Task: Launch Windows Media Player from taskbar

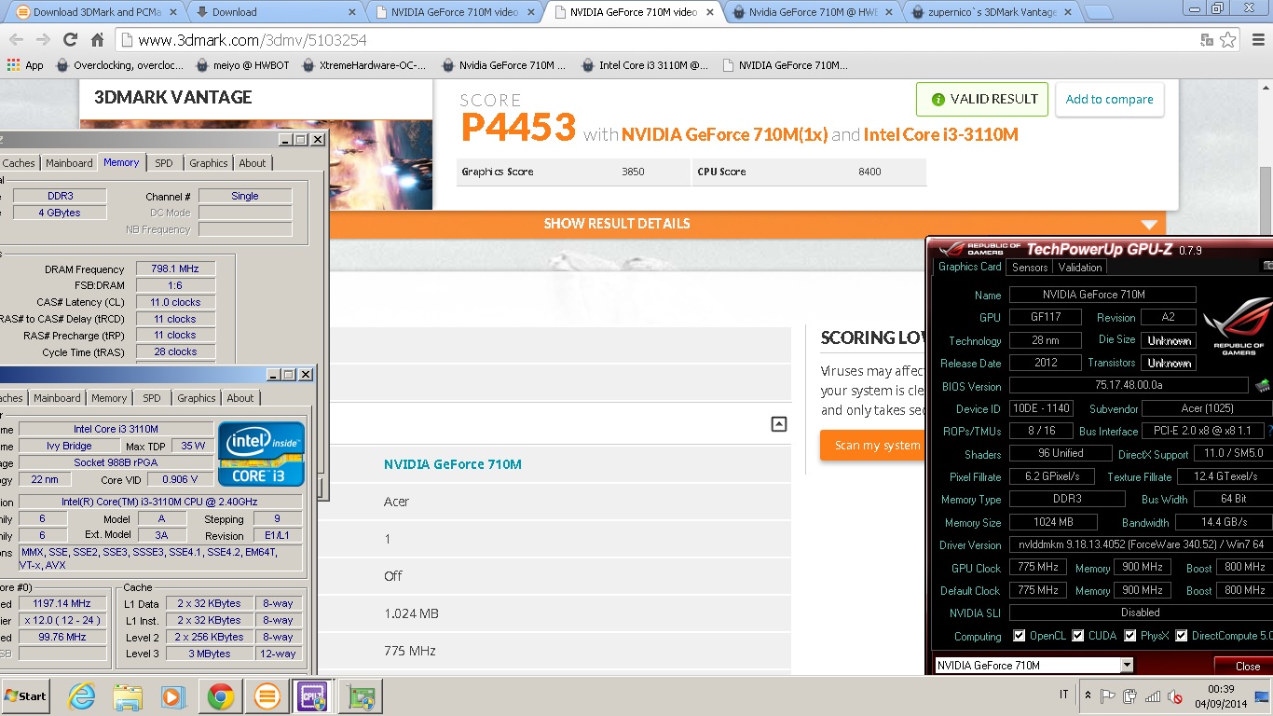Action: (x=173, y=697)
